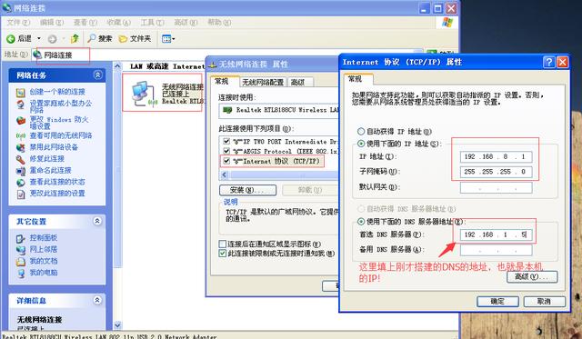Click the View status of this connection icon
Image resolution: width=582 pixels, height=339 pixels.
(x=20, y=182)
